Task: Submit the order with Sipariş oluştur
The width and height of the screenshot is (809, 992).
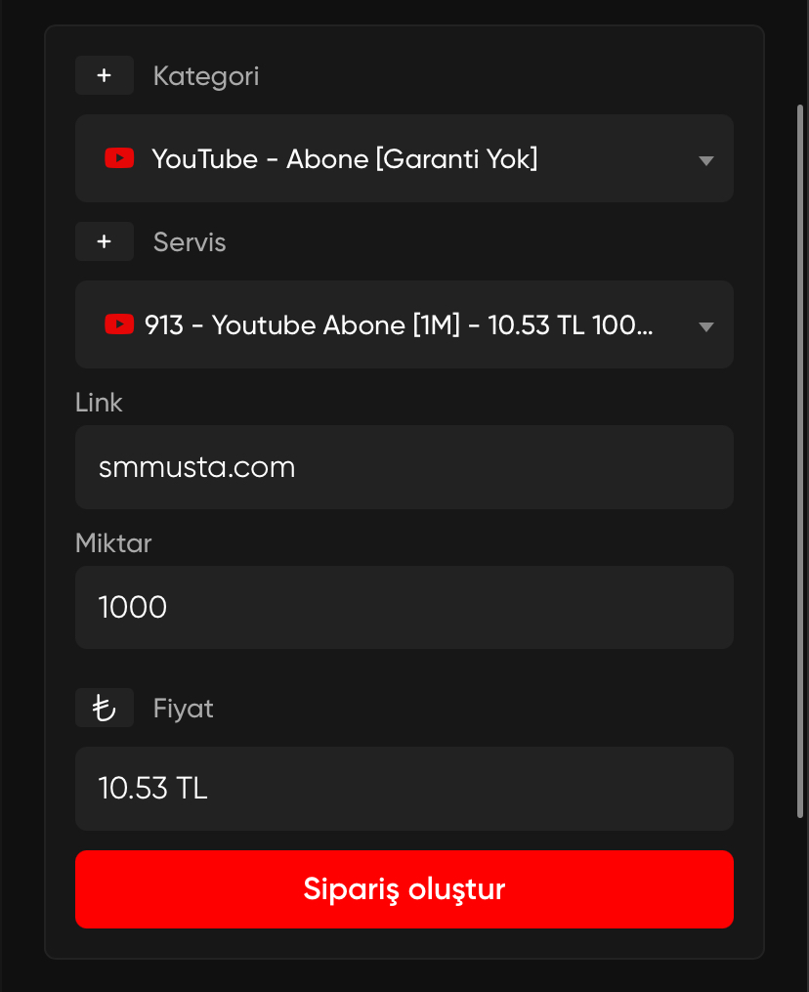Action: click(404, 888)
